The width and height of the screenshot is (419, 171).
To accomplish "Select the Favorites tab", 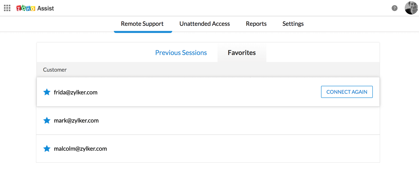I will [242, 53].
